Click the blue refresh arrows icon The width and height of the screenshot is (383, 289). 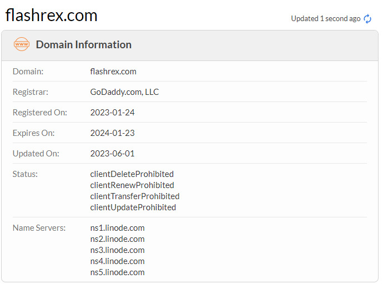pyautogui.click(x=367, y=19)
